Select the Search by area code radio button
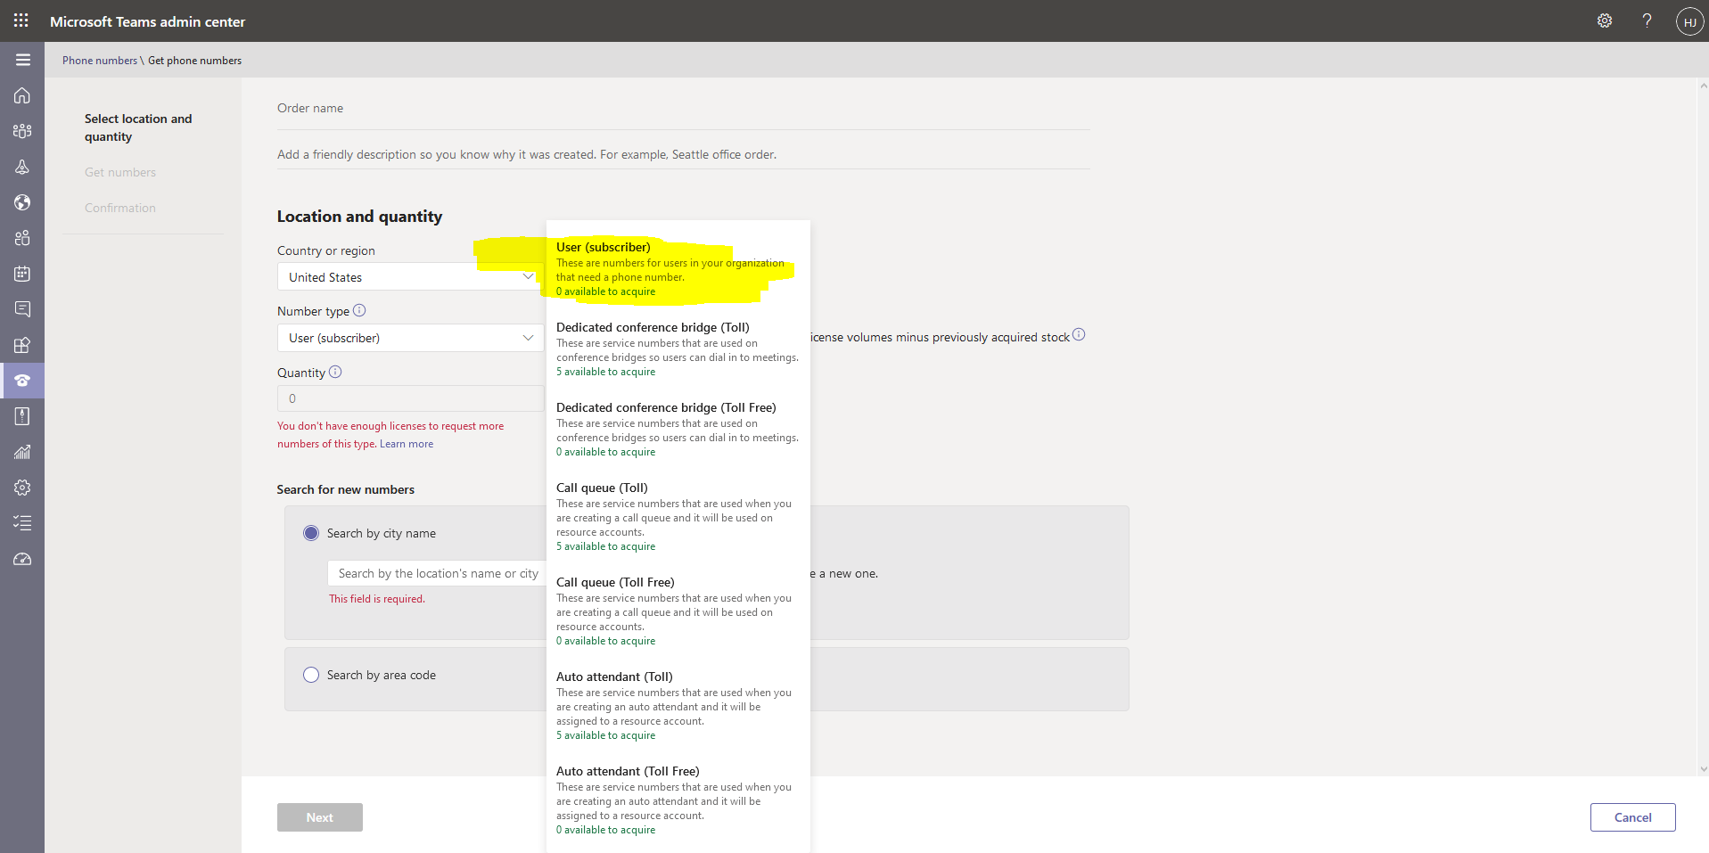Screen dimensions: 1709x853 311,675
